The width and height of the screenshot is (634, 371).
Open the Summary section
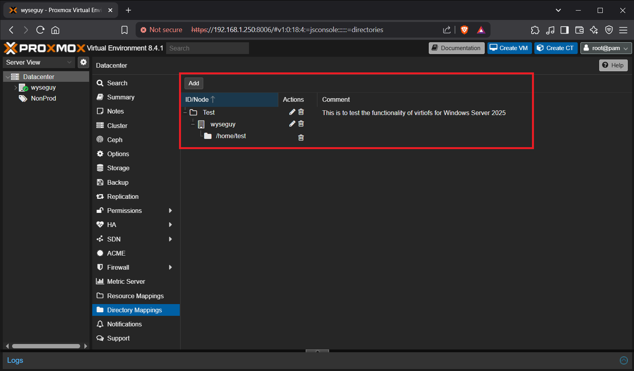136,97
